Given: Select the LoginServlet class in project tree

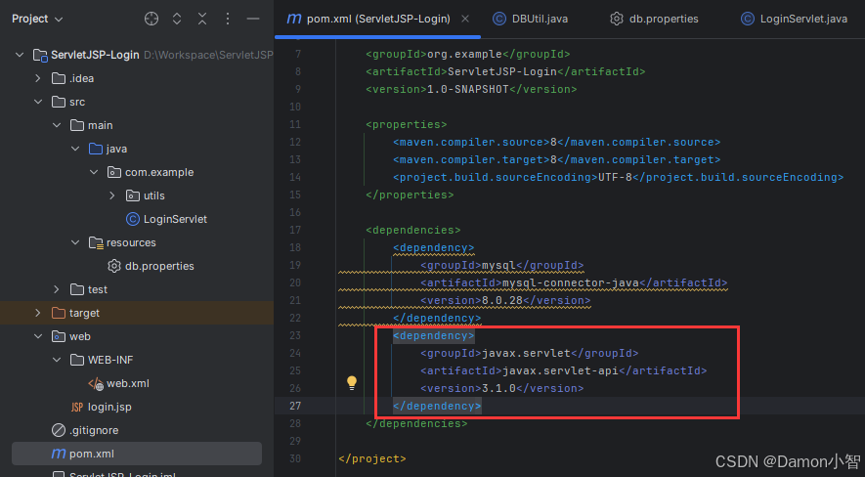Looking at the screenshot, I should point(175,219).
